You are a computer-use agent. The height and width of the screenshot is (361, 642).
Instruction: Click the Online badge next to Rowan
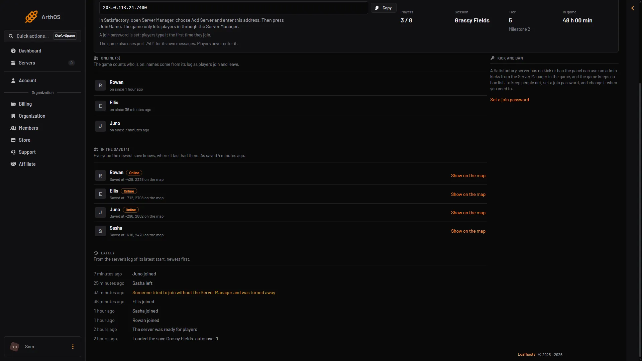pos(134,173)
